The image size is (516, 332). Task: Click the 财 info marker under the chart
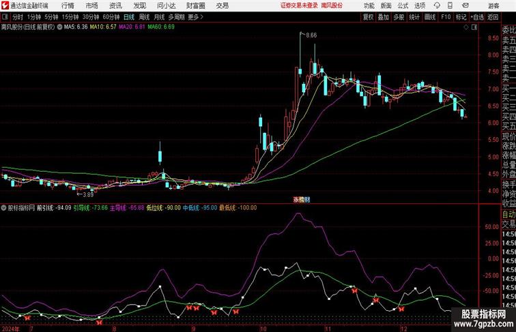coord(306,200)
